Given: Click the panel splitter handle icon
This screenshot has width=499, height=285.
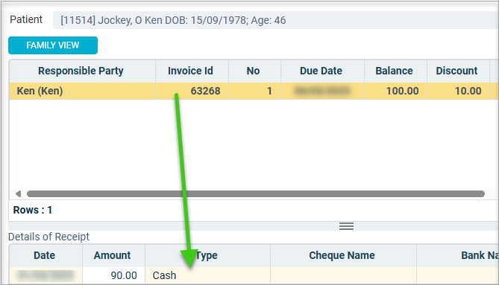Looking at the screenshot, I should click(346, 226).
